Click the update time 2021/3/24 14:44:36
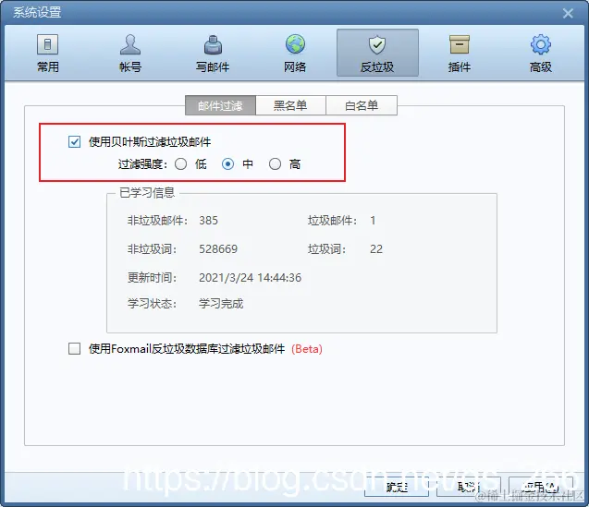Screen dimensions: 589x507 [251, 278]
